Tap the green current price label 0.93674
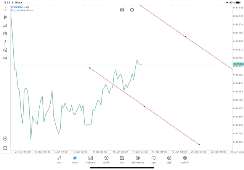Viewport: 244px width, 170px height. tap(237, 64)
